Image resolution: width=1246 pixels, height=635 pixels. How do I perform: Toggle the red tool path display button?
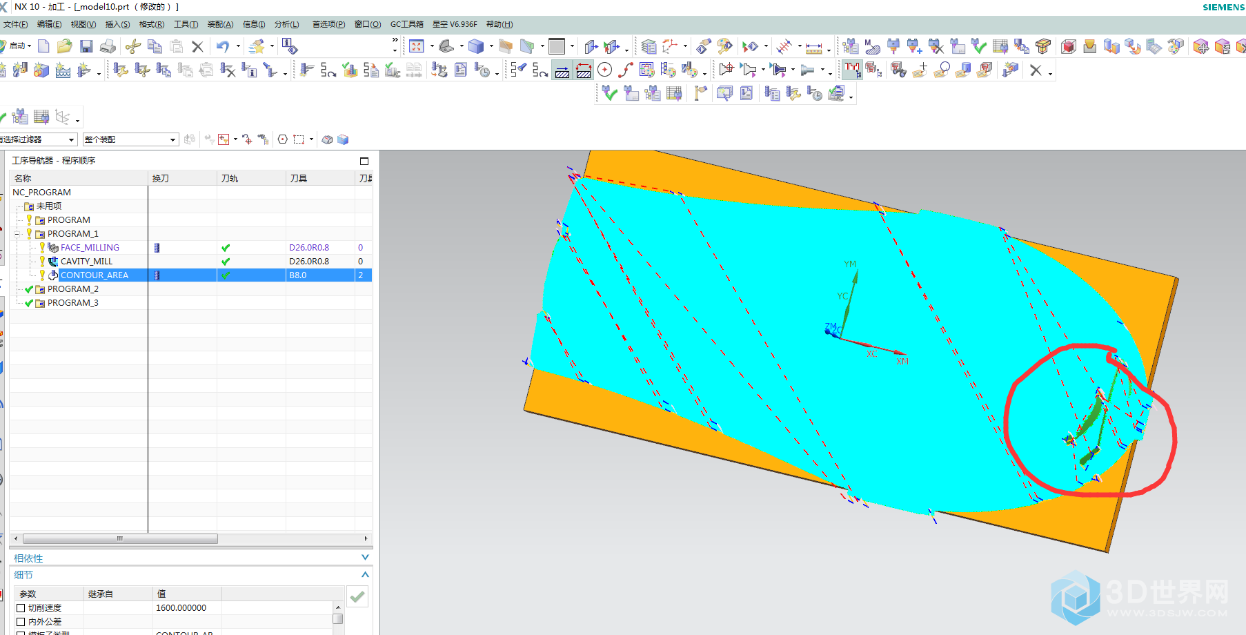(853, 70)
